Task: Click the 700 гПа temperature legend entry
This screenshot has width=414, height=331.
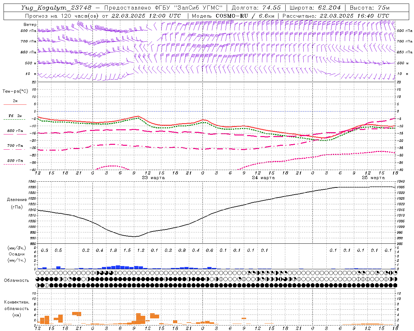Action: pyautogui.click(x=15, y=146)
